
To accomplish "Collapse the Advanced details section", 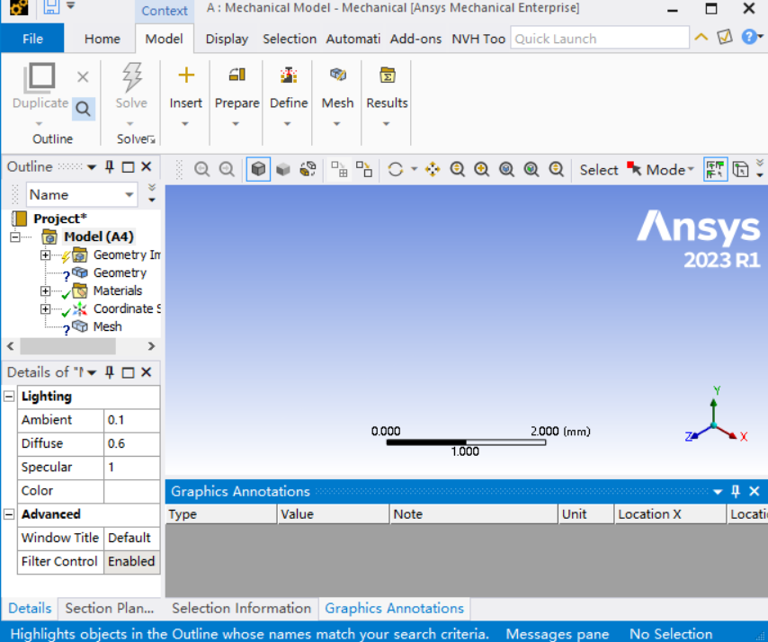I will [9, 514].
